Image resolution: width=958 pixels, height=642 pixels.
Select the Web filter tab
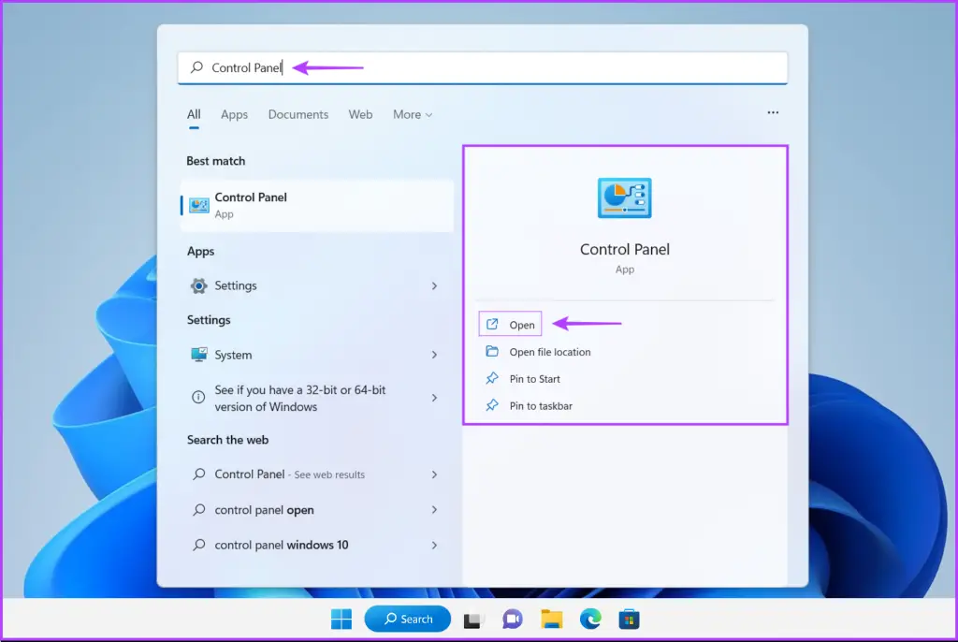pyautogui.click(x=360, y=114)
